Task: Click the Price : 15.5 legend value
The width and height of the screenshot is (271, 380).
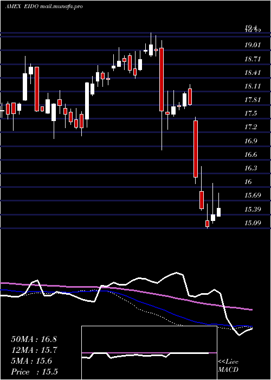Action: point(34,372)
